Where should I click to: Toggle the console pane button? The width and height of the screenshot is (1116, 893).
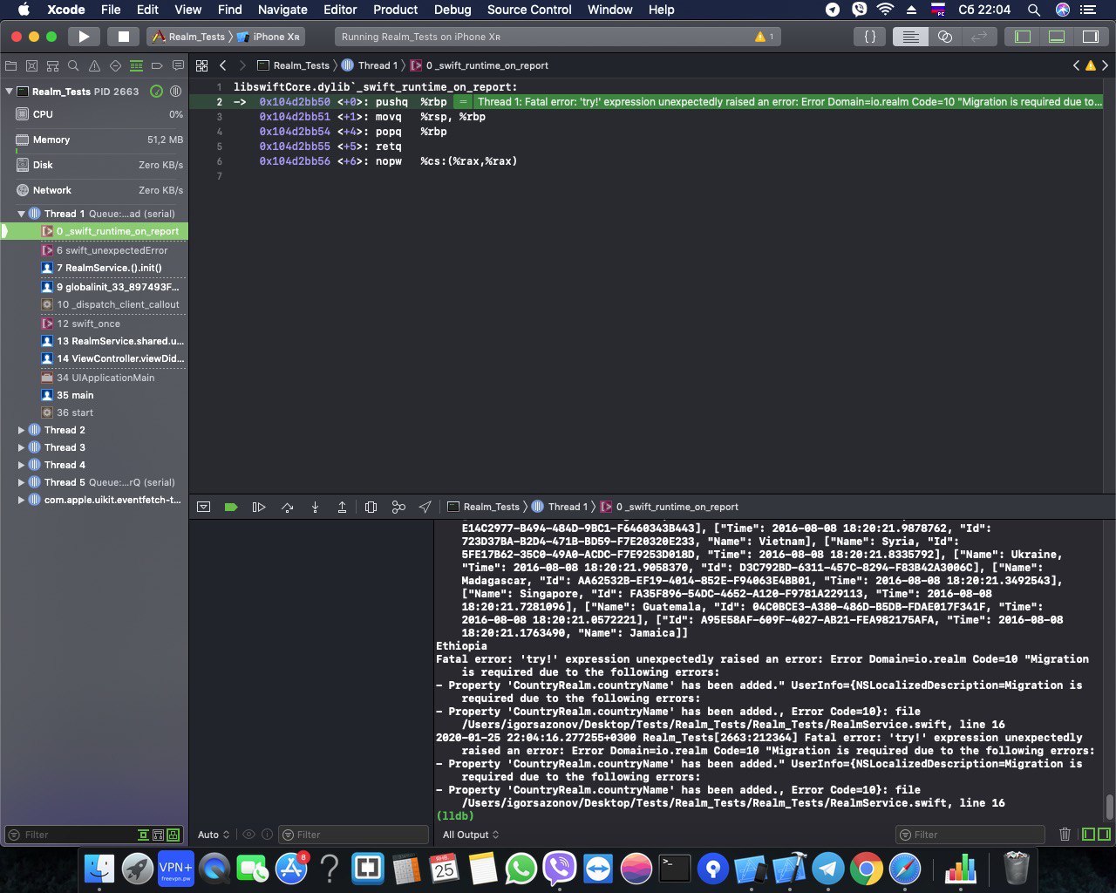[1104, 835]
